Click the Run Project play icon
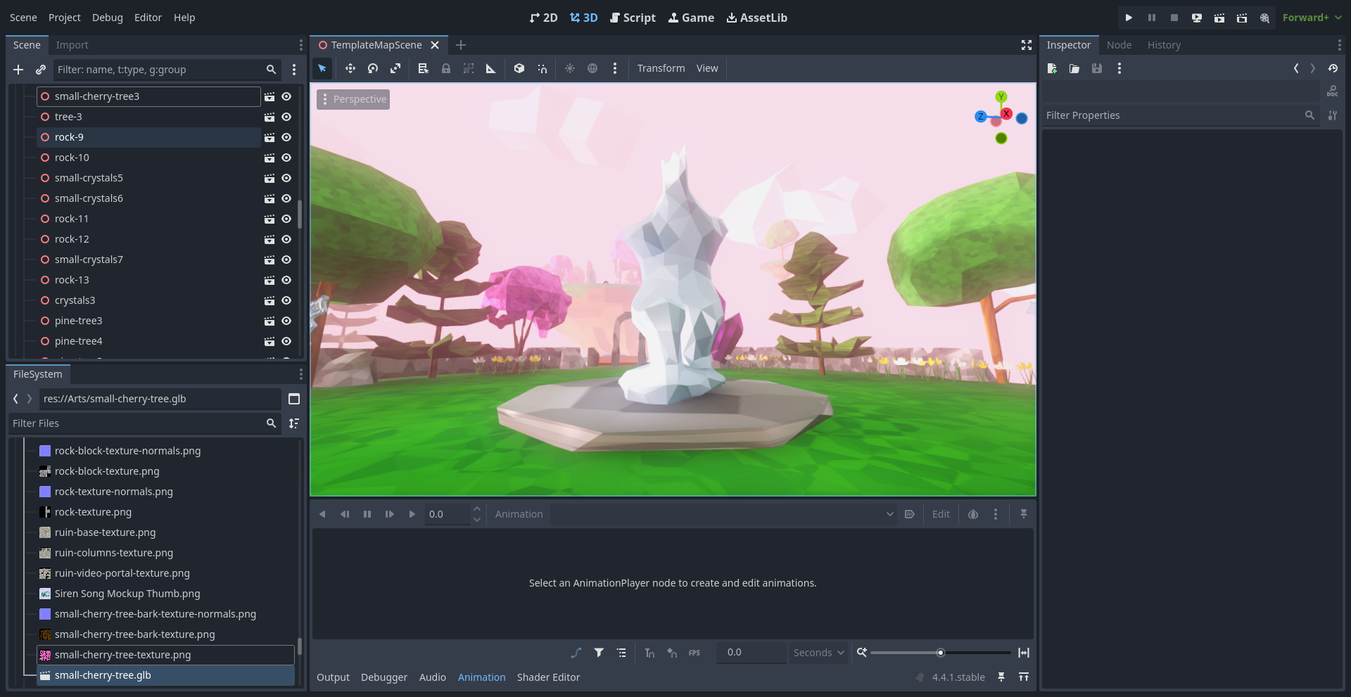Image resolution: width=1351 pixels, height=697 pixels. point(1129,18)
